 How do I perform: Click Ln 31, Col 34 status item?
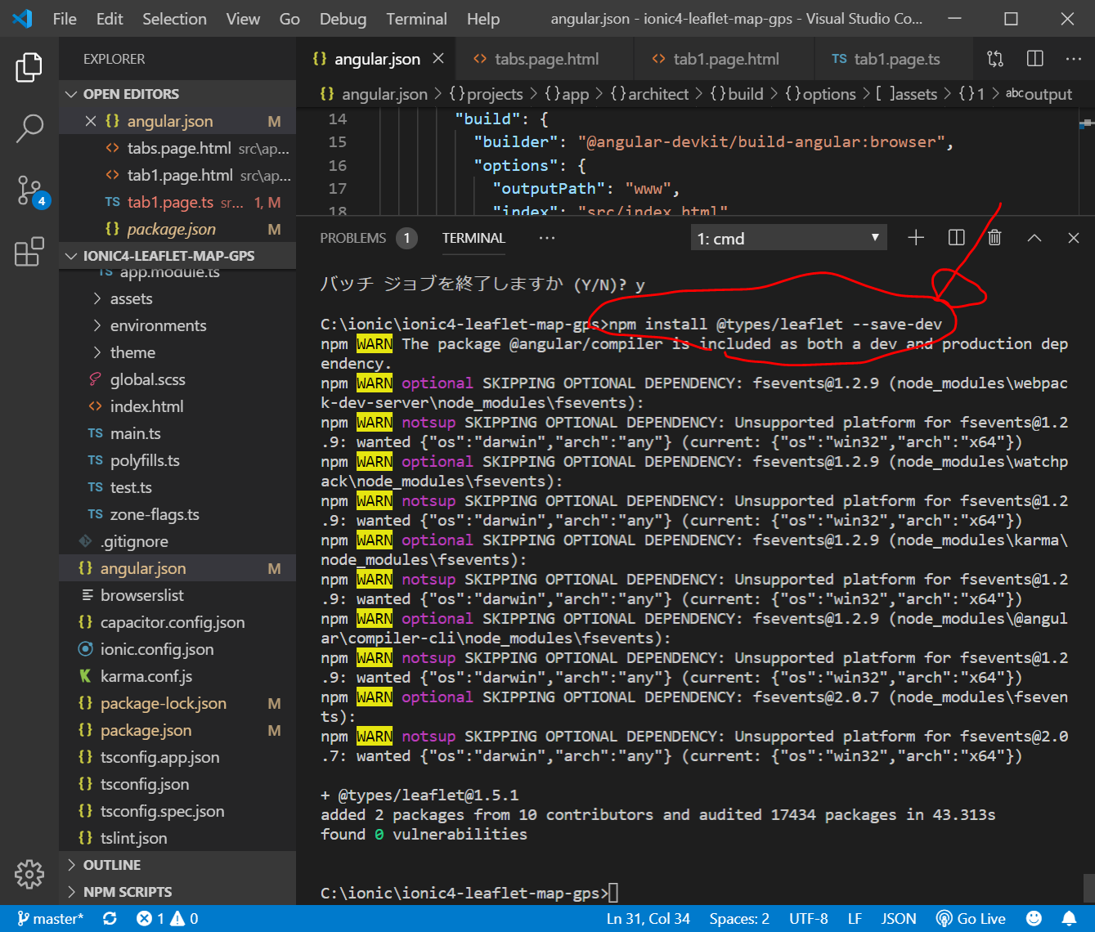648,919
